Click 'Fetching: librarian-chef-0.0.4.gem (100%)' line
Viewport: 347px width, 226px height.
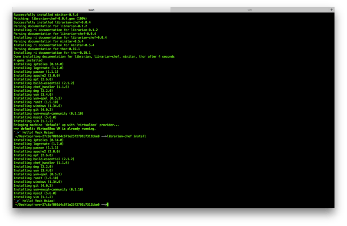point(50,19)
